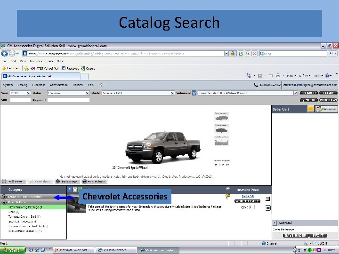Click the SKU input field

(x=20, y=100)
